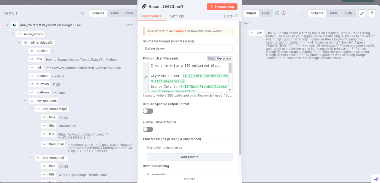Open the example link in the tip

180,31
